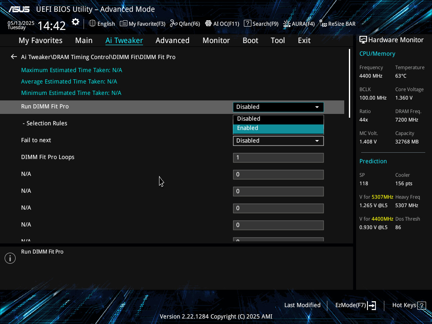The width and height of the screenshot is (432, 324).
Task: Select the Fail to next label
Action: pos(36,140)
